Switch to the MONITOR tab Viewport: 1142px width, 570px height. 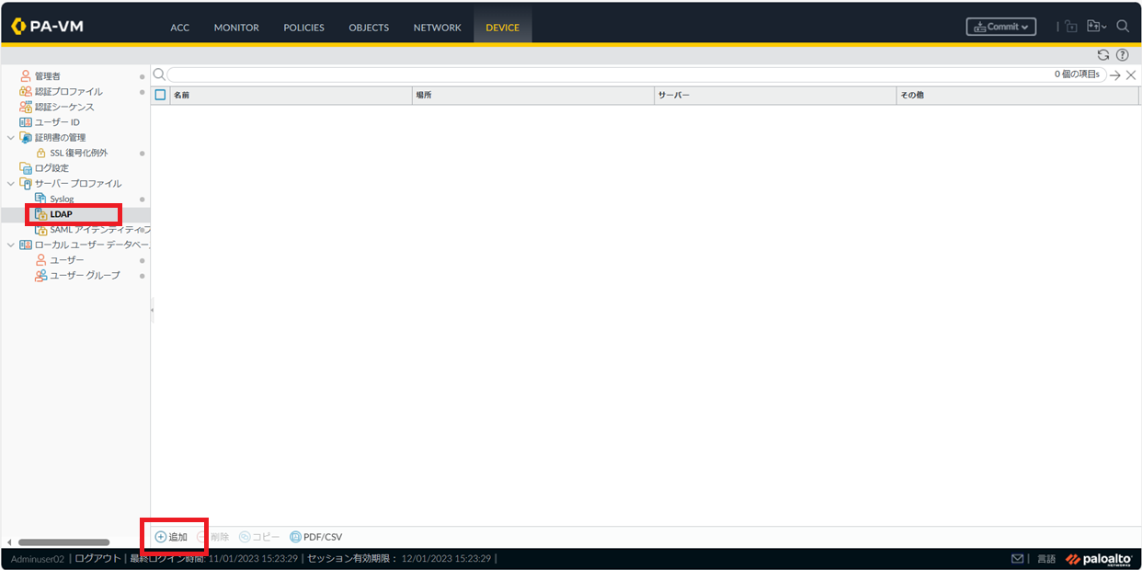[236, 28]
